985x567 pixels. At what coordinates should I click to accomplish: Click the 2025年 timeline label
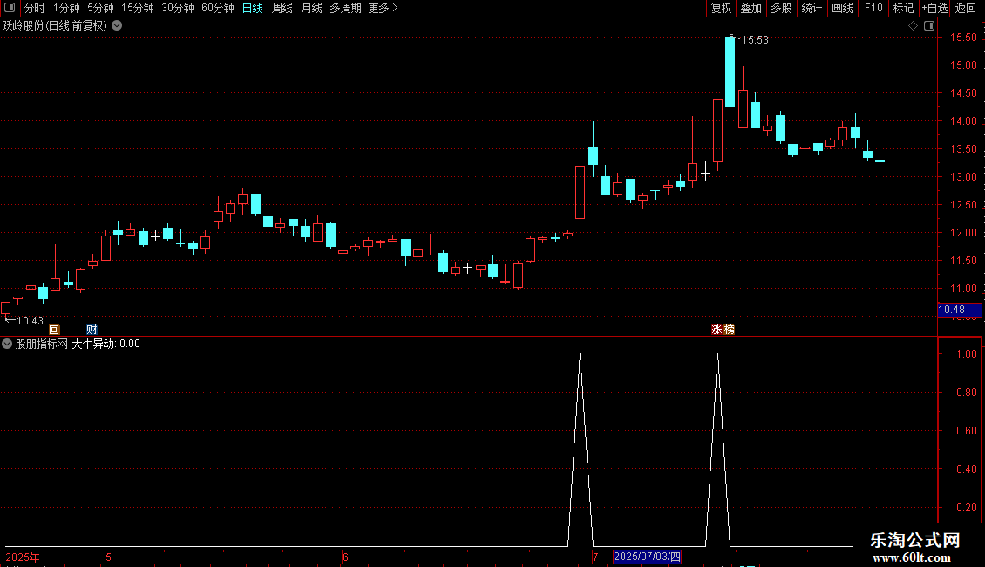point(23,557)
